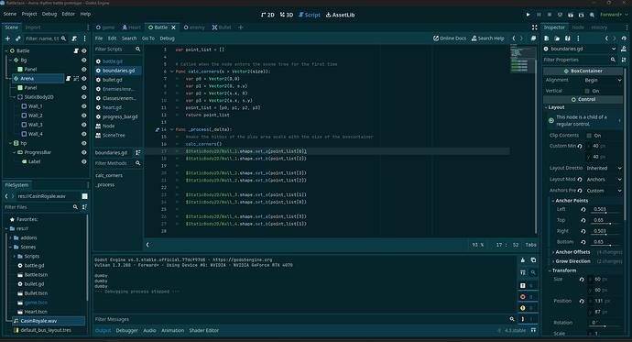The width and height of the screenshot is (632, 342).
Task: Open the script attached to Arena node
Action: click(x=68, y=78)
